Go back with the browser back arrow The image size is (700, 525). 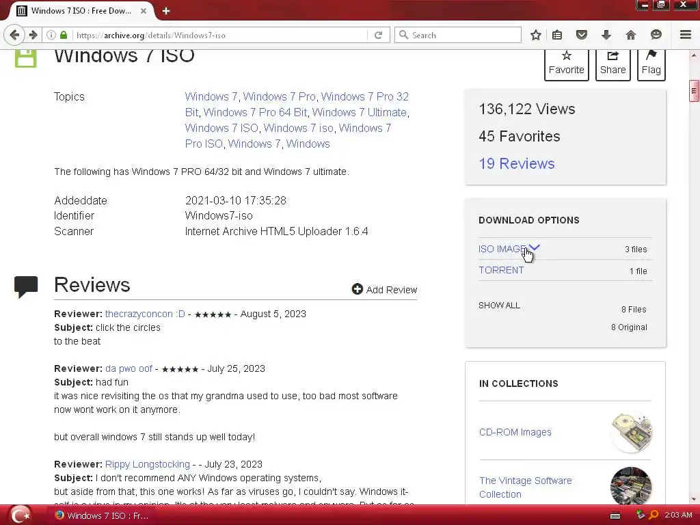coord(14,35)
